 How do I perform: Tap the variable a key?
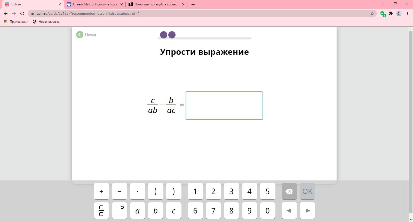(138, 211)
